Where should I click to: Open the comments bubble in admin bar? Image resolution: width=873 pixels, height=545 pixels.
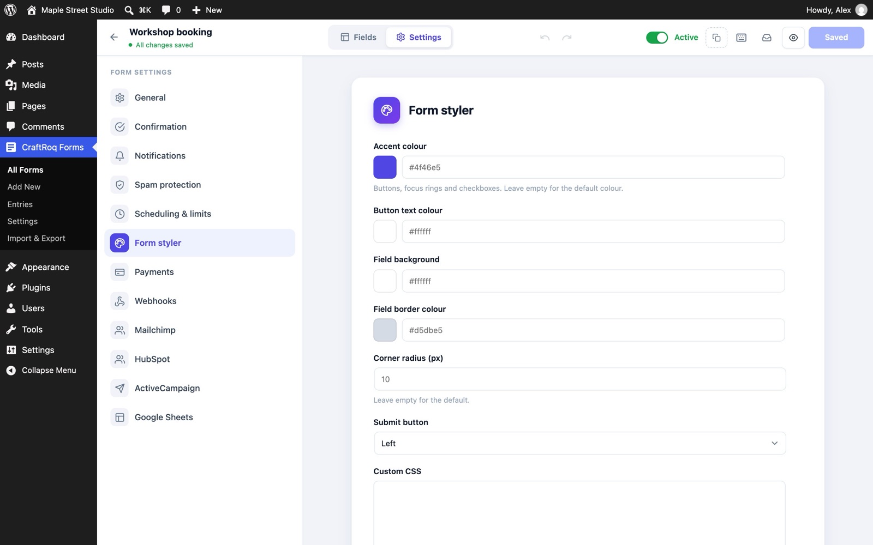(166, 10)
